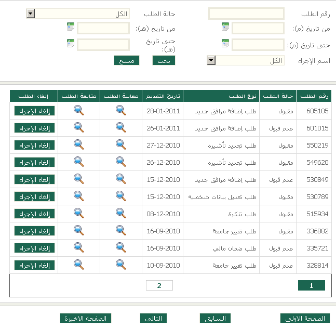Viewport: 336px width, 329px height.
Task: Open calendar picker for من تاريخ (م)
Action: [x=225, y=27]
